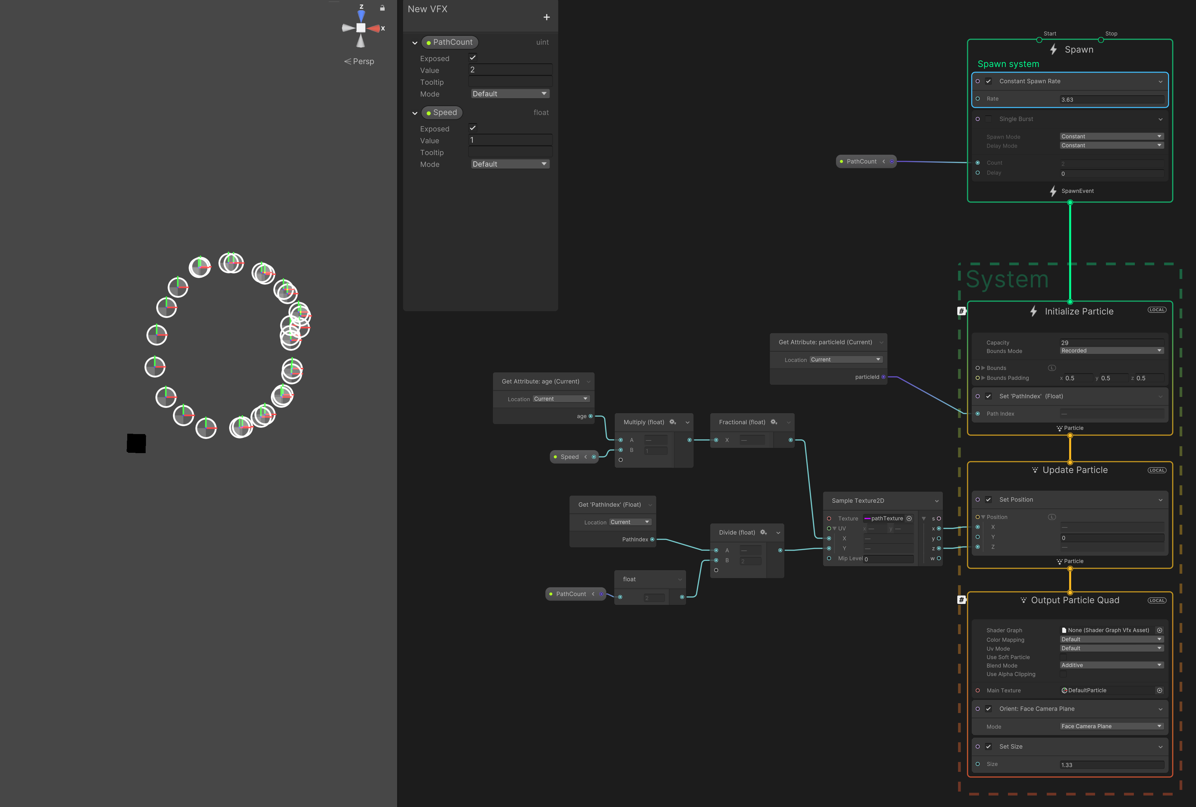Open the Bounds Mode dropdown in Initialize Particle
Viewport: 1196px width, 807px height.
[x=1111, y=350]
